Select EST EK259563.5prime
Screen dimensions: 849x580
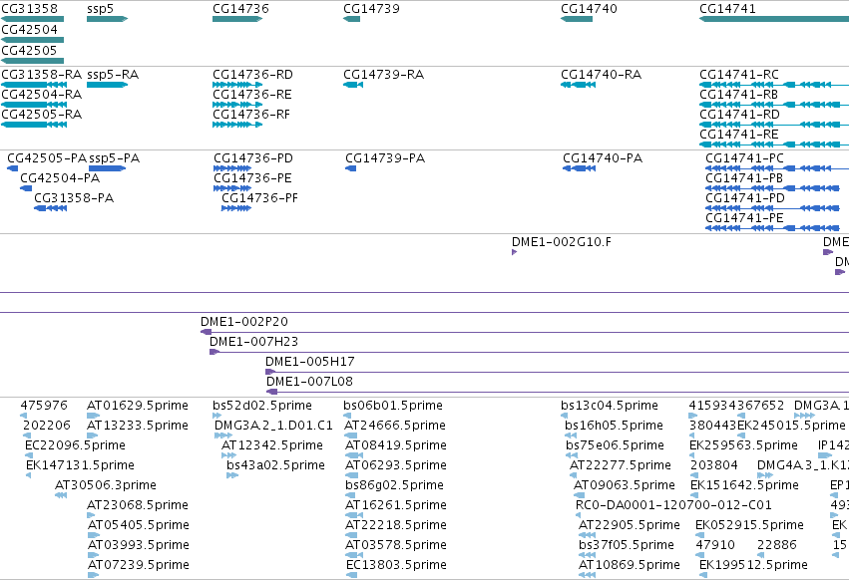point(693,455)
